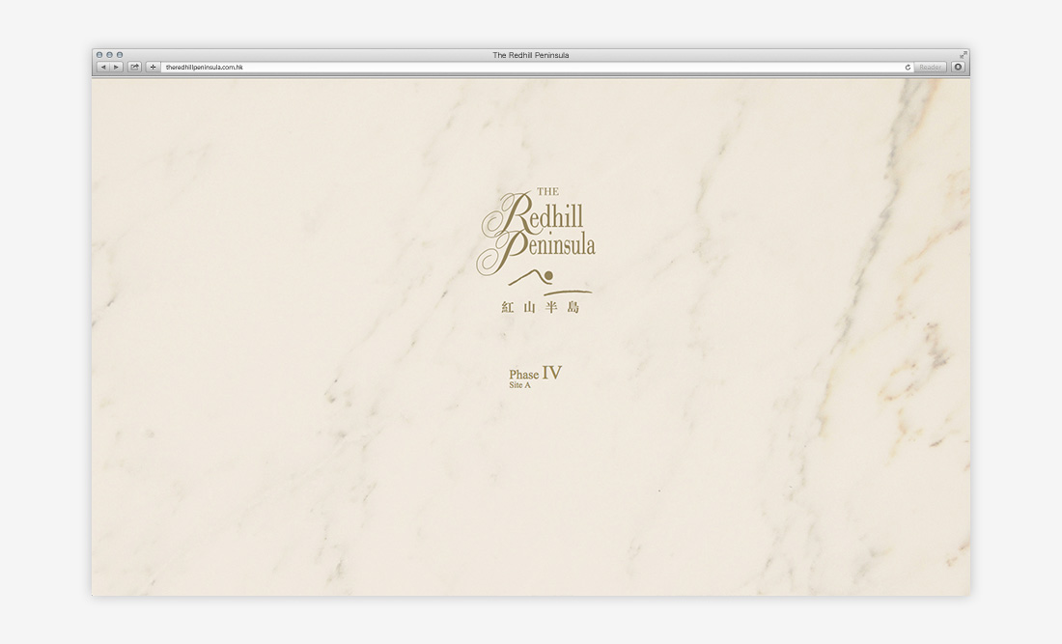This screenshot has height=644, width=1062.
Task: Reload the current page
Action: (908, 68)
